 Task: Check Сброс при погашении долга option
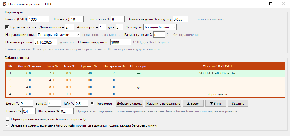tap(8, 119)
